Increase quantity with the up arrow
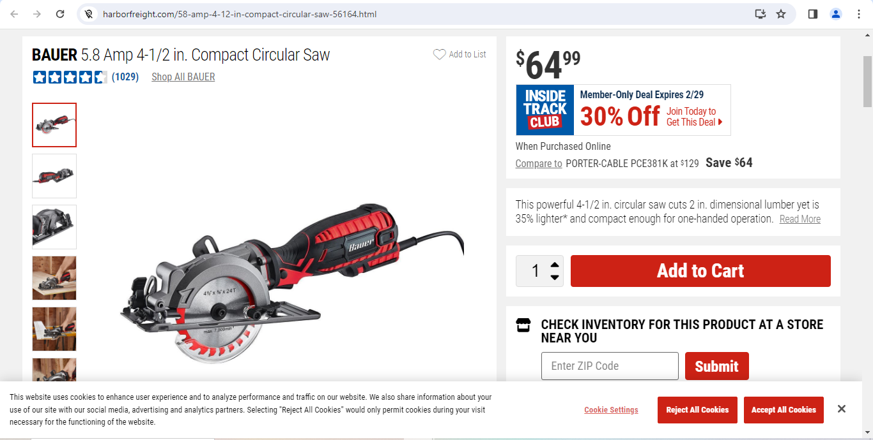 [555, 265]
